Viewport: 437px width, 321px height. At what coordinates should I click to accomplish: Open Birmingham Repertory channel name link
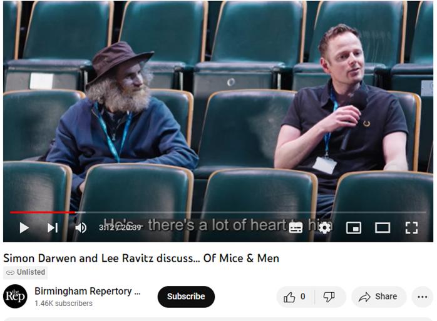pyautogui.click(x=88, y=291)
